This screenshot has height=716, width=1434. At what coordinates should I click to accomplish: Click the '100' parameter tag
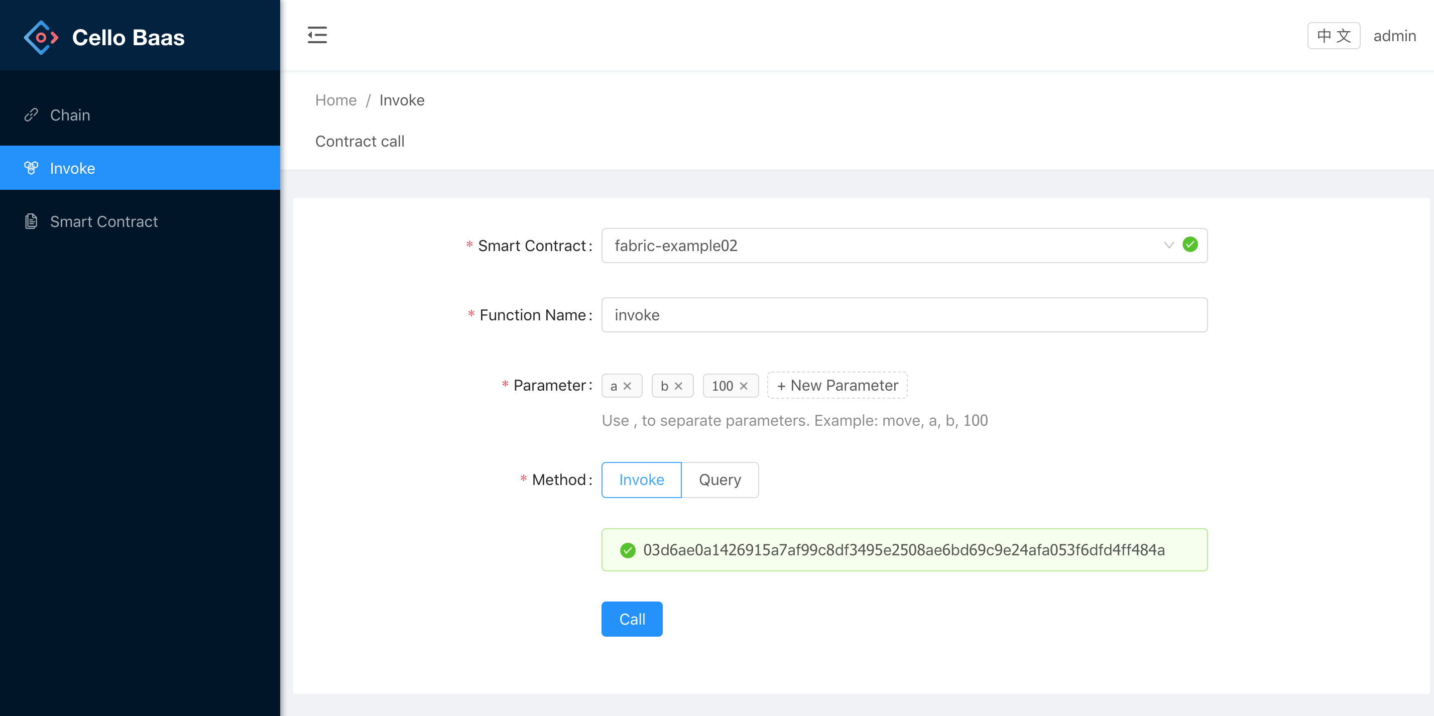(x=731, y=386)
